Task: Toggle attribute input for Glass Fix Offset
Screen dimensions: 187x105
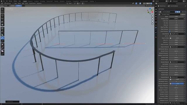Action: [171, 38]
